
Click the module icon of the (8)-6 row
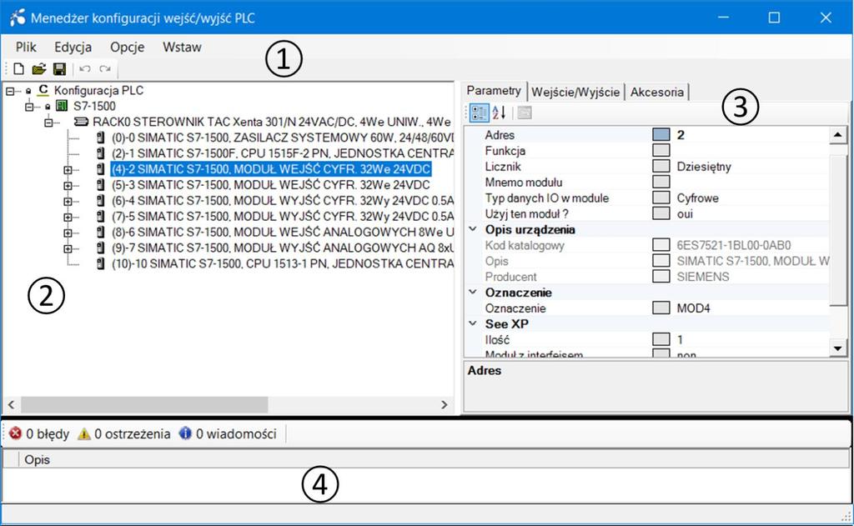[x=100, y=232]
